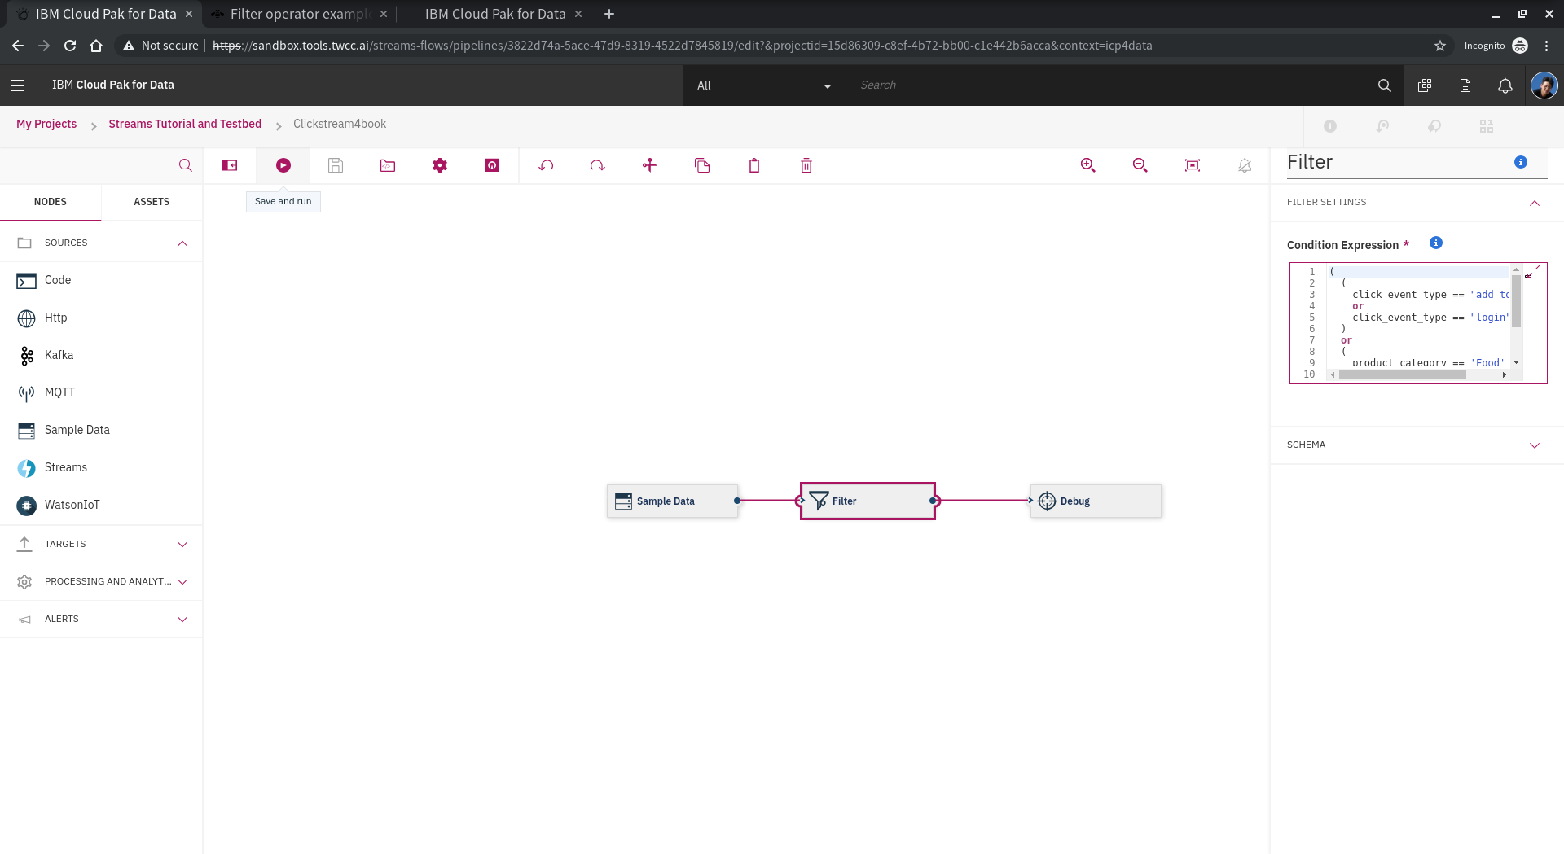Image resolution: width=1564 pixels, height=854 pixels.
Task: Select the MQTT source node
Action: click(101, 392)
